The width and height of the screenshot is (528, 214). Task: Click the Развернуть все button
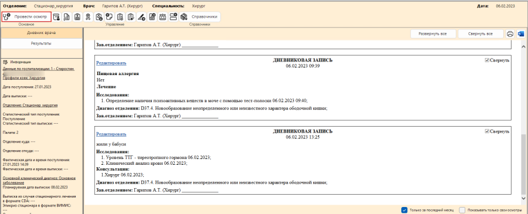point(433,34)
